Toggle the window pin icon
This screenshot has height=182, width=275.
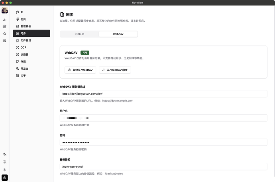pos(5,162)
